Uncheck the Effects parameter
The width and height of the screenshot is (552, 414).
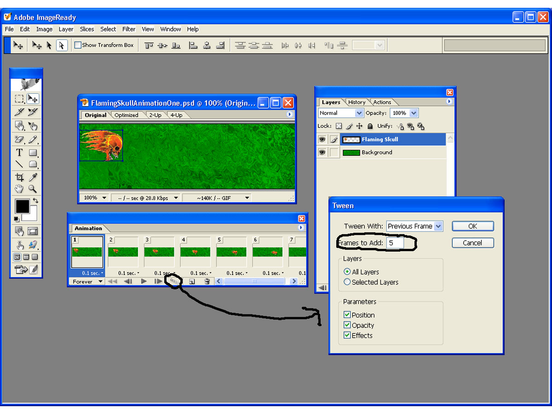tap(347, 335)
